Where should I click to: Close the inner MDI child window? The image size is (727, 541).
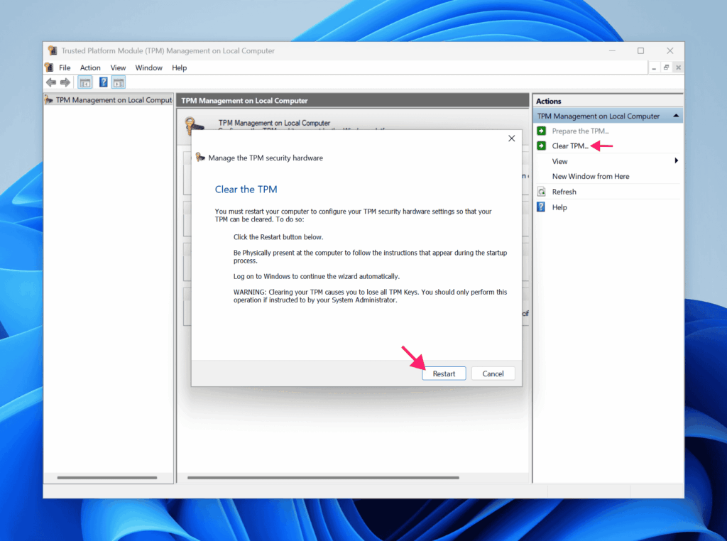[678, 67]
